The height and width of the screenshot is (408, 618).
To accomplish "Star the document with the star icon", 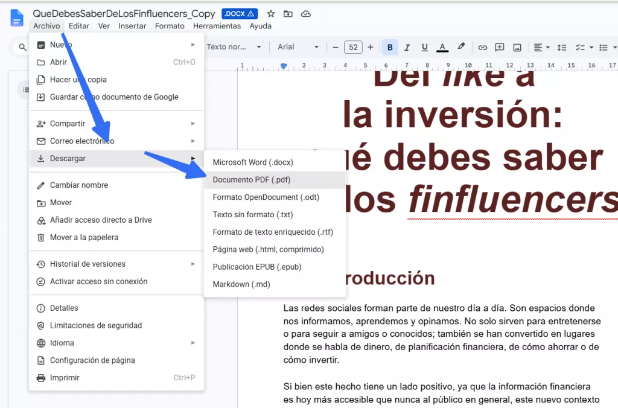I will point(271,14).
